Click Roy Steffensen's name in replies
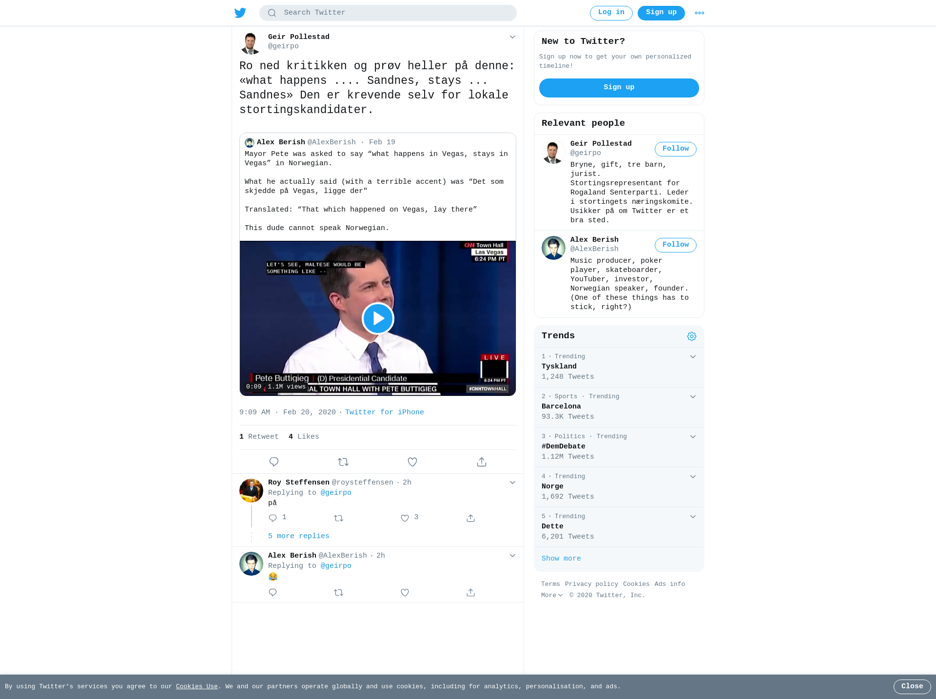936x699 pixels. (299, 483)
